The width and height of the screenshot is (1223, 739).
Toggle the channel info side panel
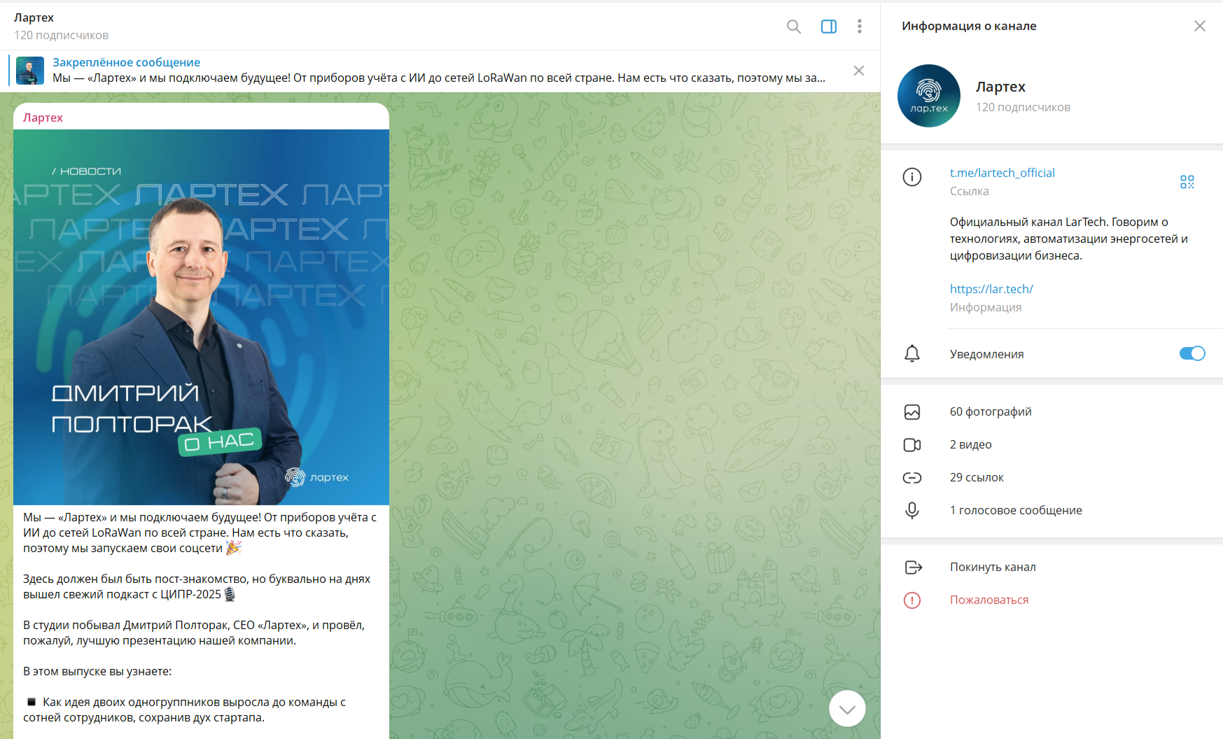click(x=828, y=27)
